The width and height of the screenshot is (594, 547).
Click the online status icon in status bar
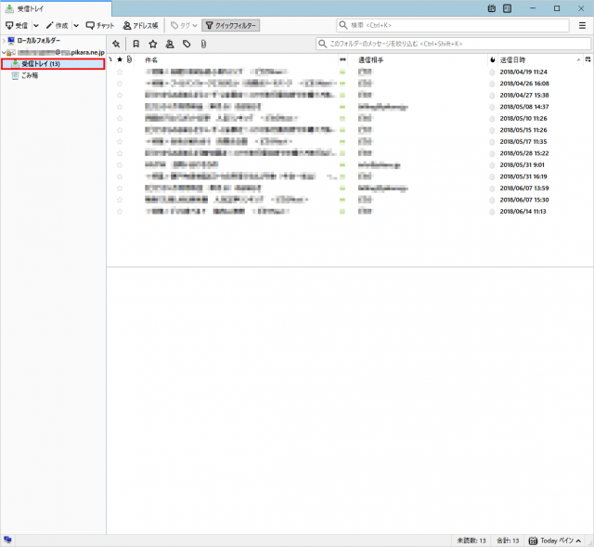click(x=7, y=540)
